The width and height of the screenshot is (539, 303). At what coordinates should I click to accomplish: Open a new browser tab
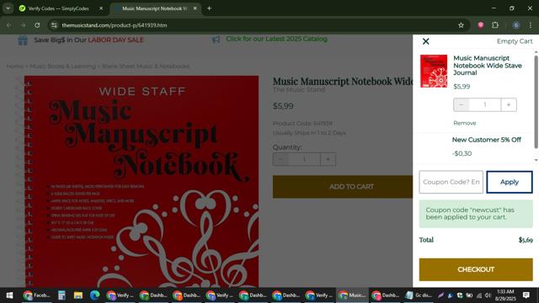coord(209,8)
